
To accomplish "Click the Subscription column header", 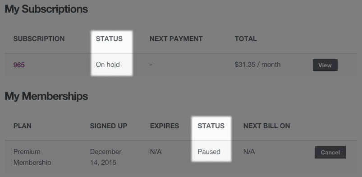I will [39, 39].
